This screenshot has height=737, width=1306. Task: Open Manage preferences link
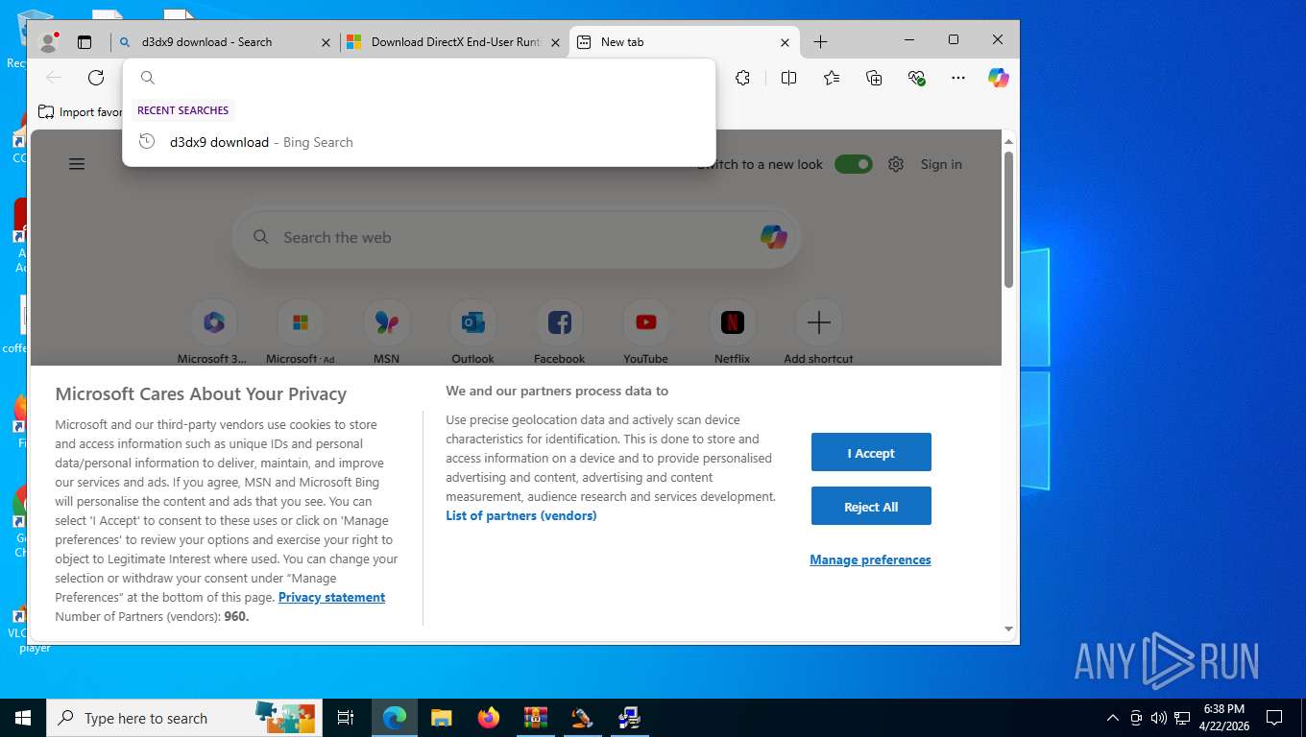point(870,559)
